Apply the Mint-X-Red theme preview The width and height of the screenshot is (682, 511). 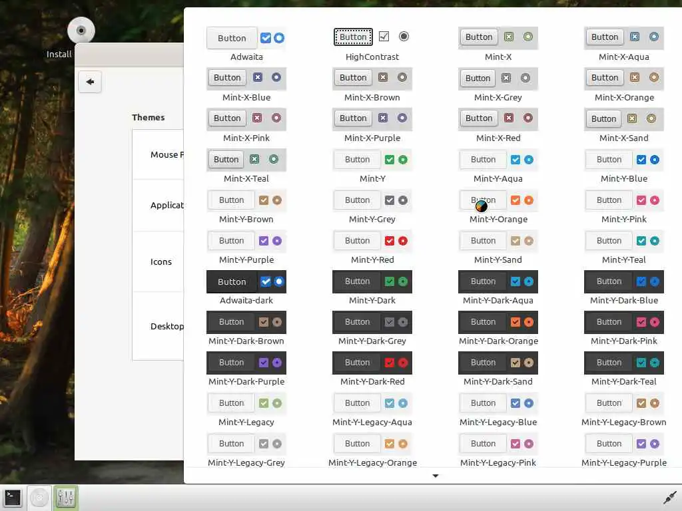pos(498,118)
